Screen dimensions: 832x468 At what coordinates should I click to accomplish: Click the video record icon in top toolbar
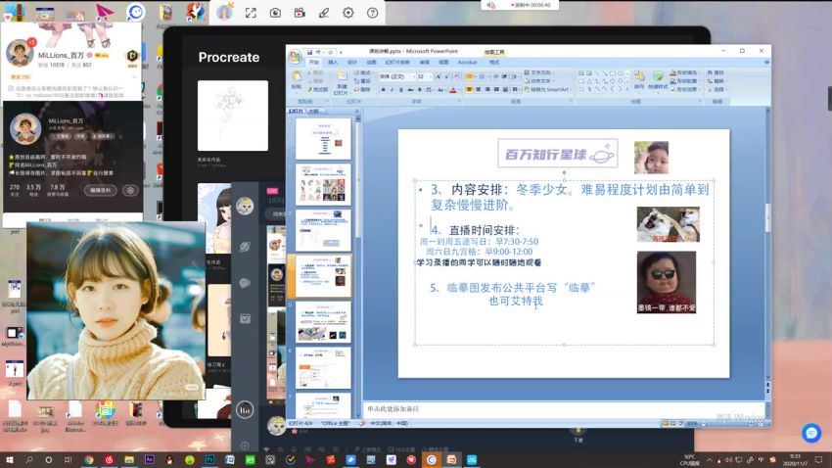(x=300, y=13)
